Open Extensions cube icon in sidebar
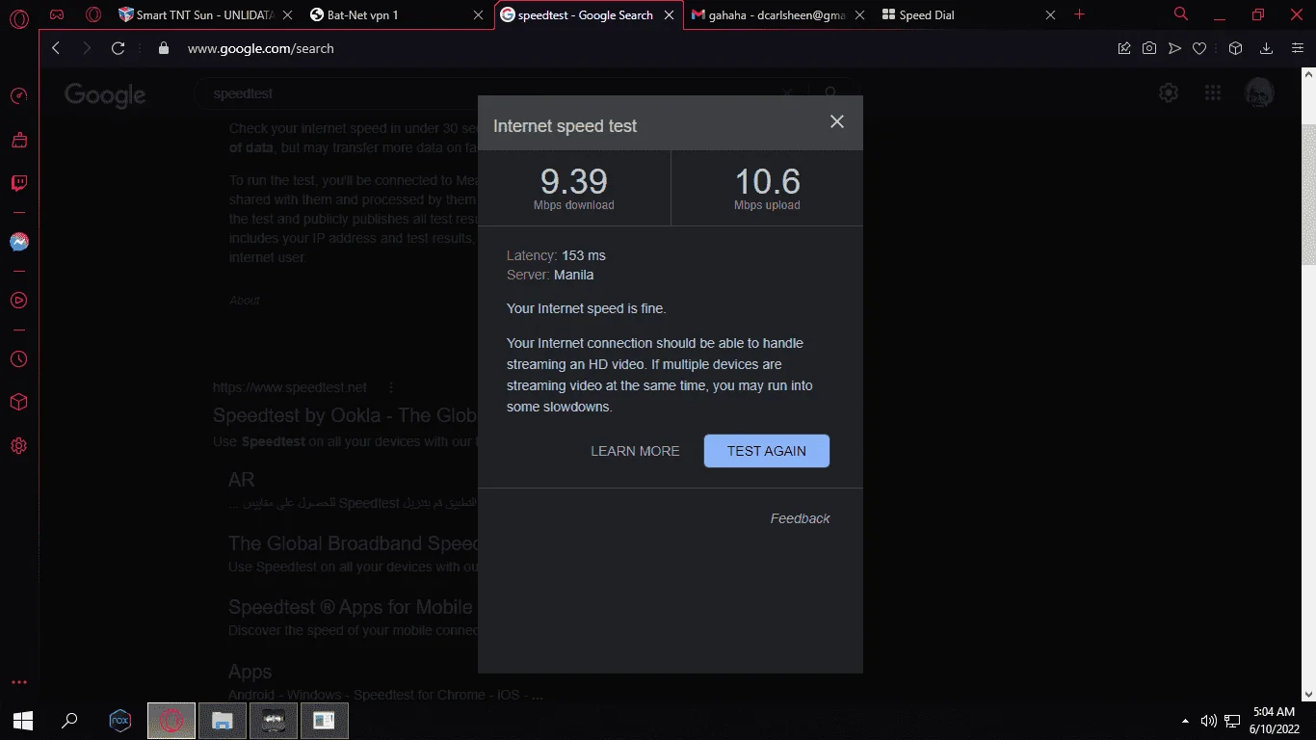 [x=18, y=402]
